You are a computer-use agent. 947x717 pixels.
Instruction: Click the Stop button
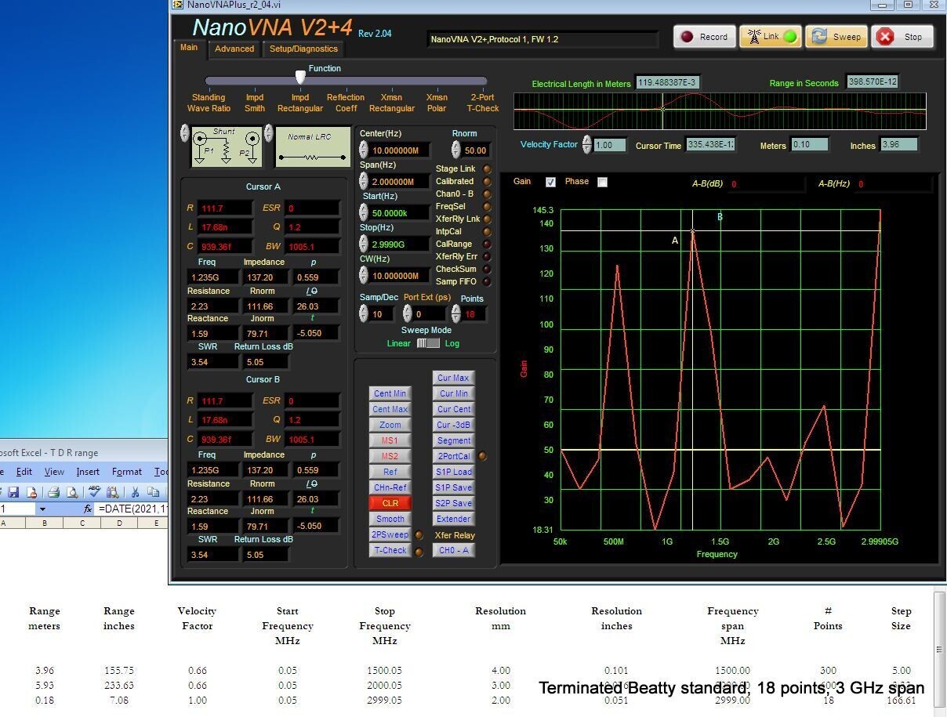902,37
